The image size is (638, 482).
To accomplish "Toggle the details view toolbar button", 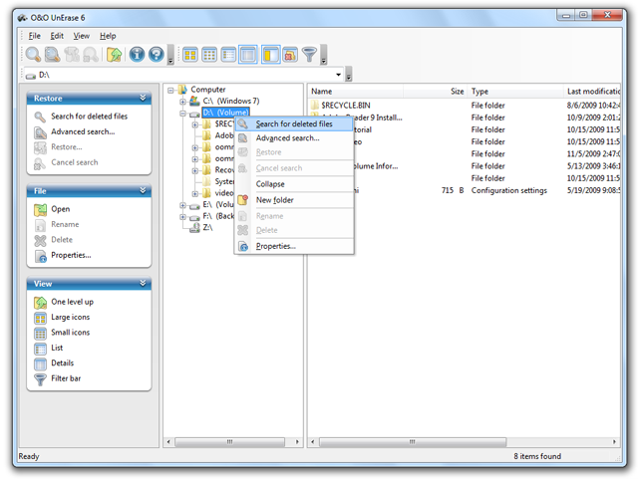I will [x=248, y=55].
